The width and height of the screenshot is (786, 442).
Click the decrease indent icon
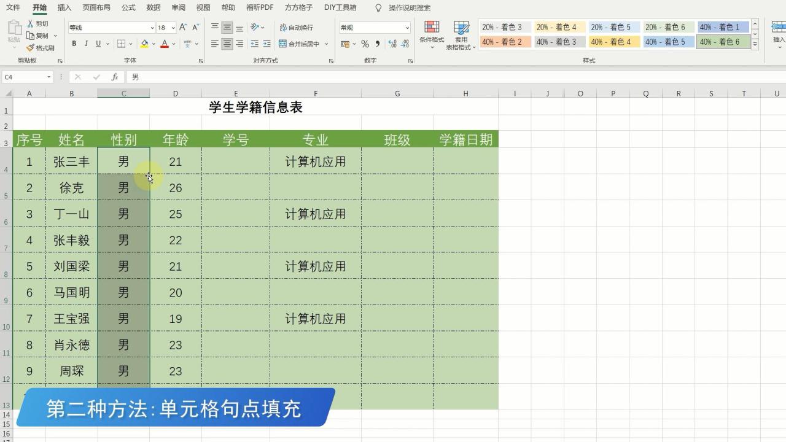click(x=255, y=44)
